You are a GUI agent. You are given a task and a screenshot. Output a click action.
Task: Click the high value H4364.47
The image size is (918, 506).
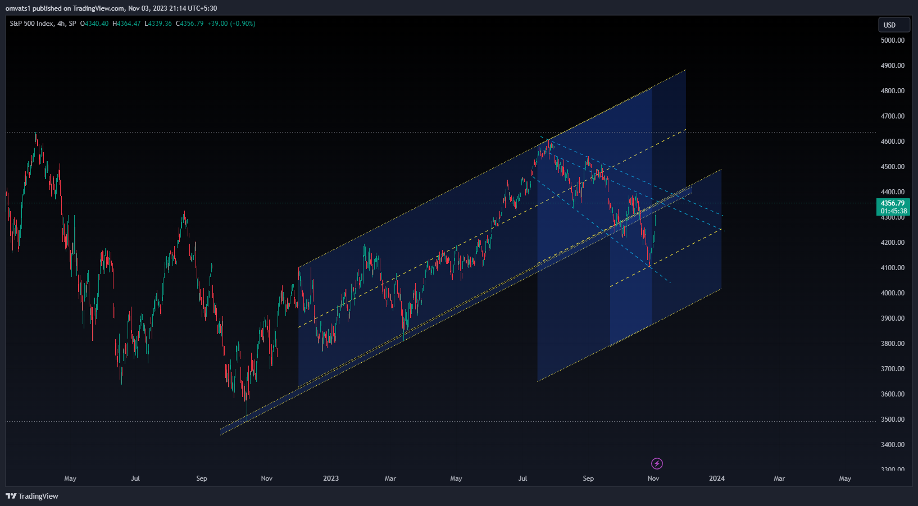(126, 24)
